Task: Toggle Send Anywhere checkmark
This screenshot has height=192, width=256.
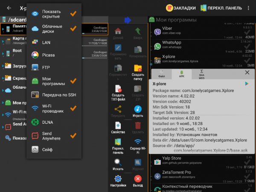Action: coord(73,136)
